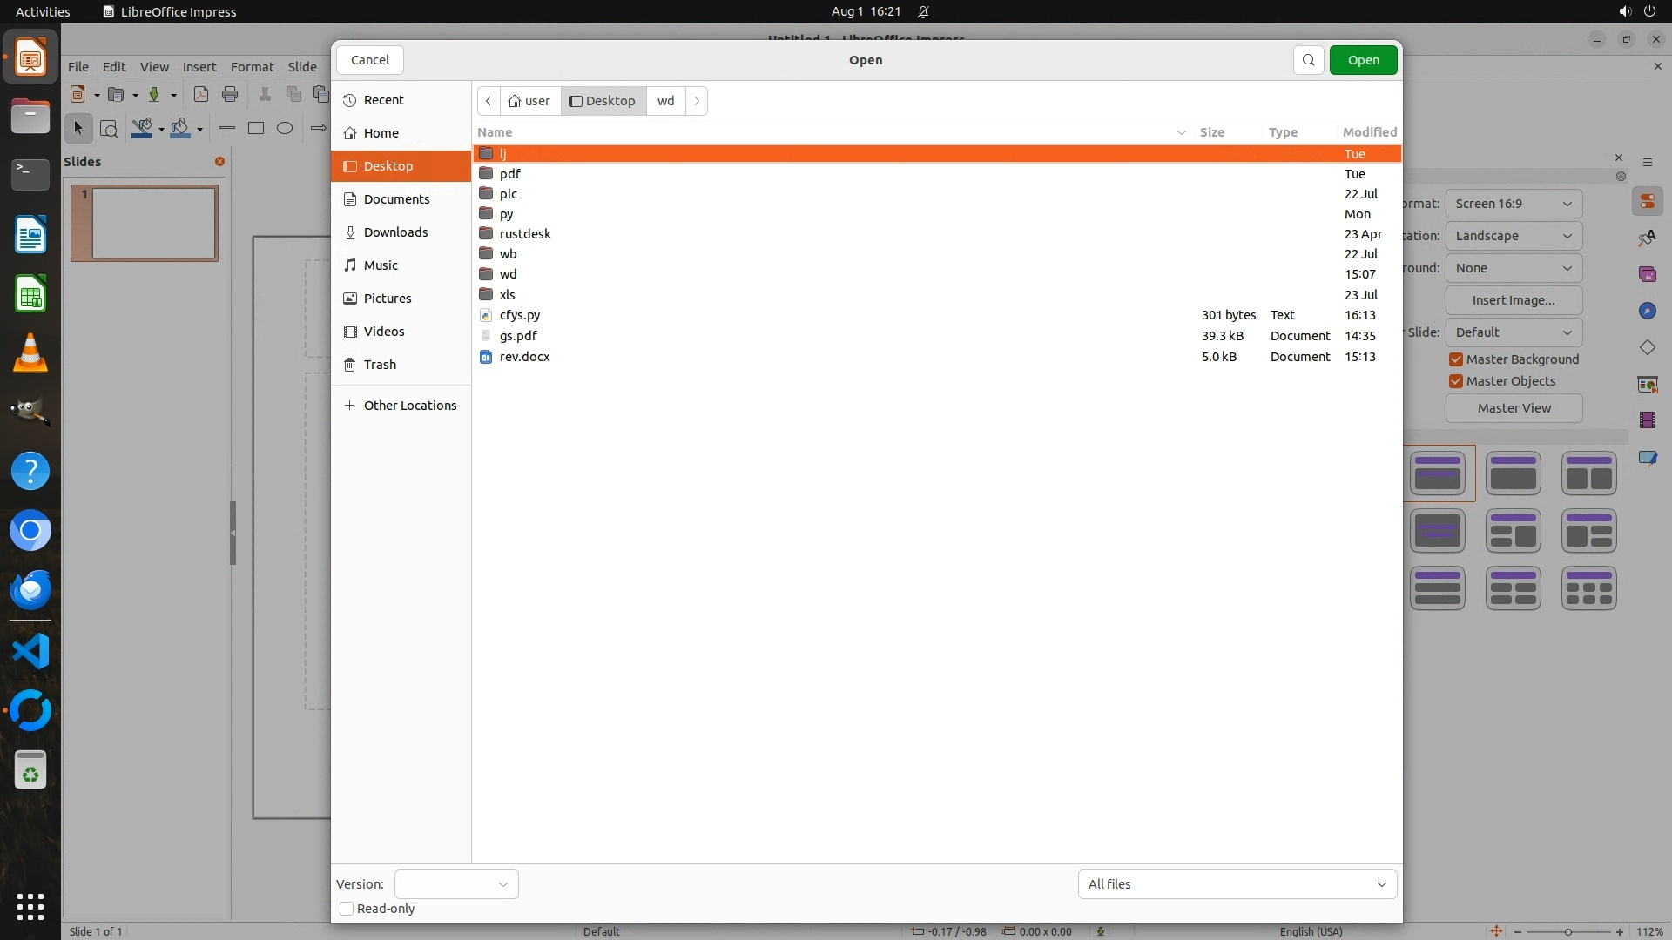
Task: Select the ellipse shape tool
Action: [x=285, y=129]
